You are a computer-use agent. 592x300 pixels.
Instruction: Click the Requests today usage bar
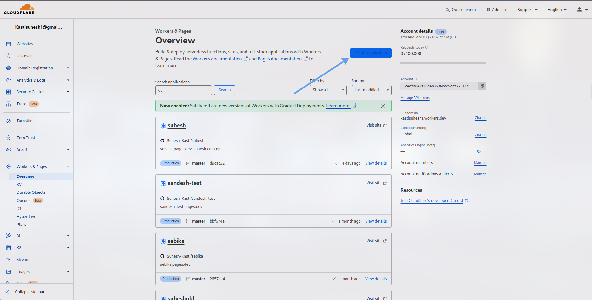(x=443, y=63)
